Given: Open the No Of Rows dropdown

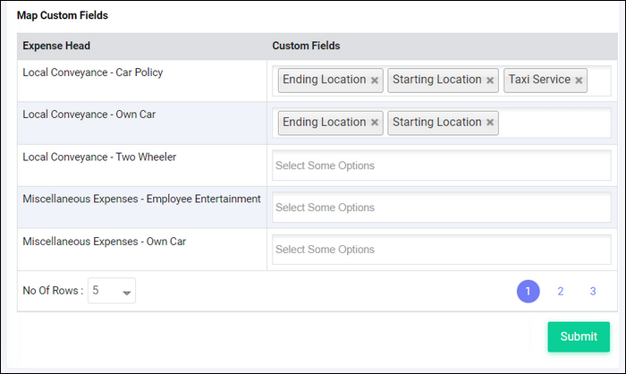Looking at the screenshot, I should click(112, 291).
